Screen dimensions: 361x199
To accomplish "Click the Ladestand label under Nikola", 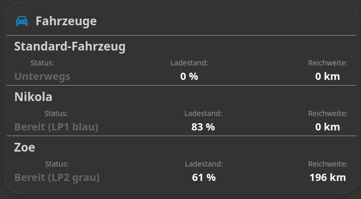I will (x=203, y=113).
